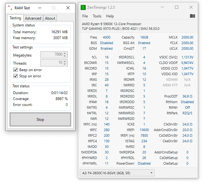Click the tRFC value 280

coord(106,130)
